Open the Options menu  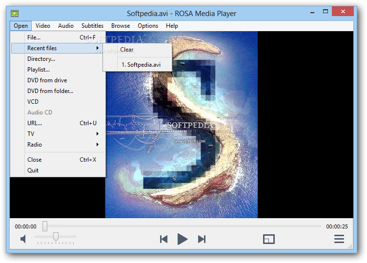[148, 26]
